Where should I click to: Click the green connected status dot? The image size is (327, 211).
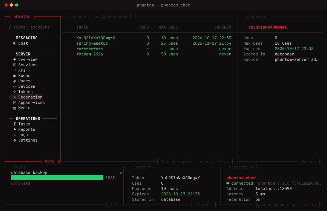(x=228, y=183)
